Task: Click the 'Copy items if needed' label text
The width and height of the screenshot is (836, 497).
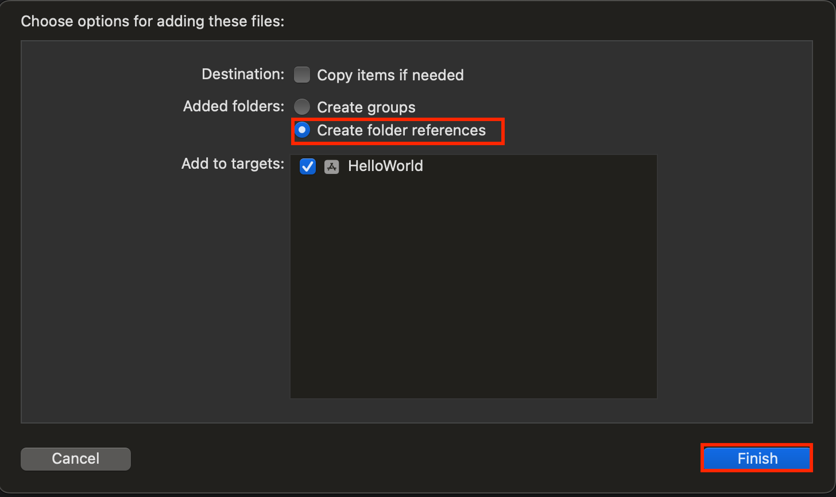Action: (x=390, y=75)
